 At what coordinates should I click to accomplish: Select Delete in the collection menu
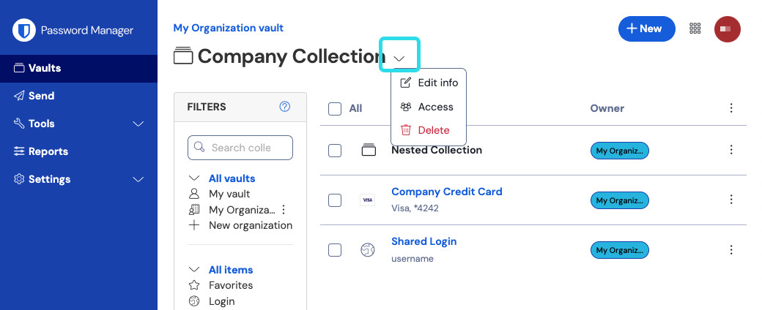point(433,130)
